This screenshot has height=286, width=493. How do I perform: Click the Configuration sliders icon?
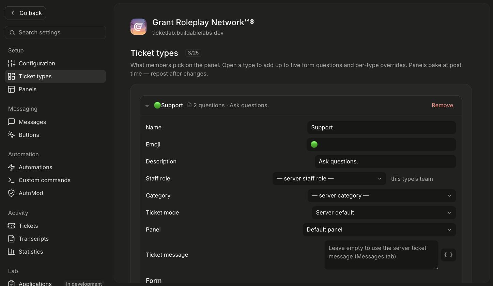tap(11, 63)
